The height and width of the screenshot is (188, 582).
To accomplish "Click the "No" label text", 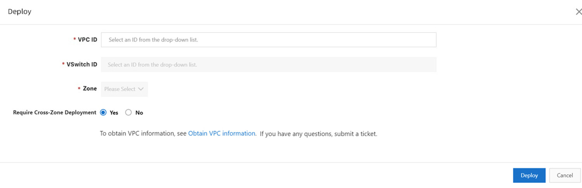I will pyautogui.click(x=139, y=113).
